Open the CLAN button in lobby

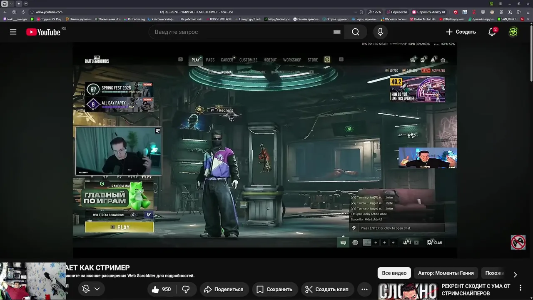[435, 242]
